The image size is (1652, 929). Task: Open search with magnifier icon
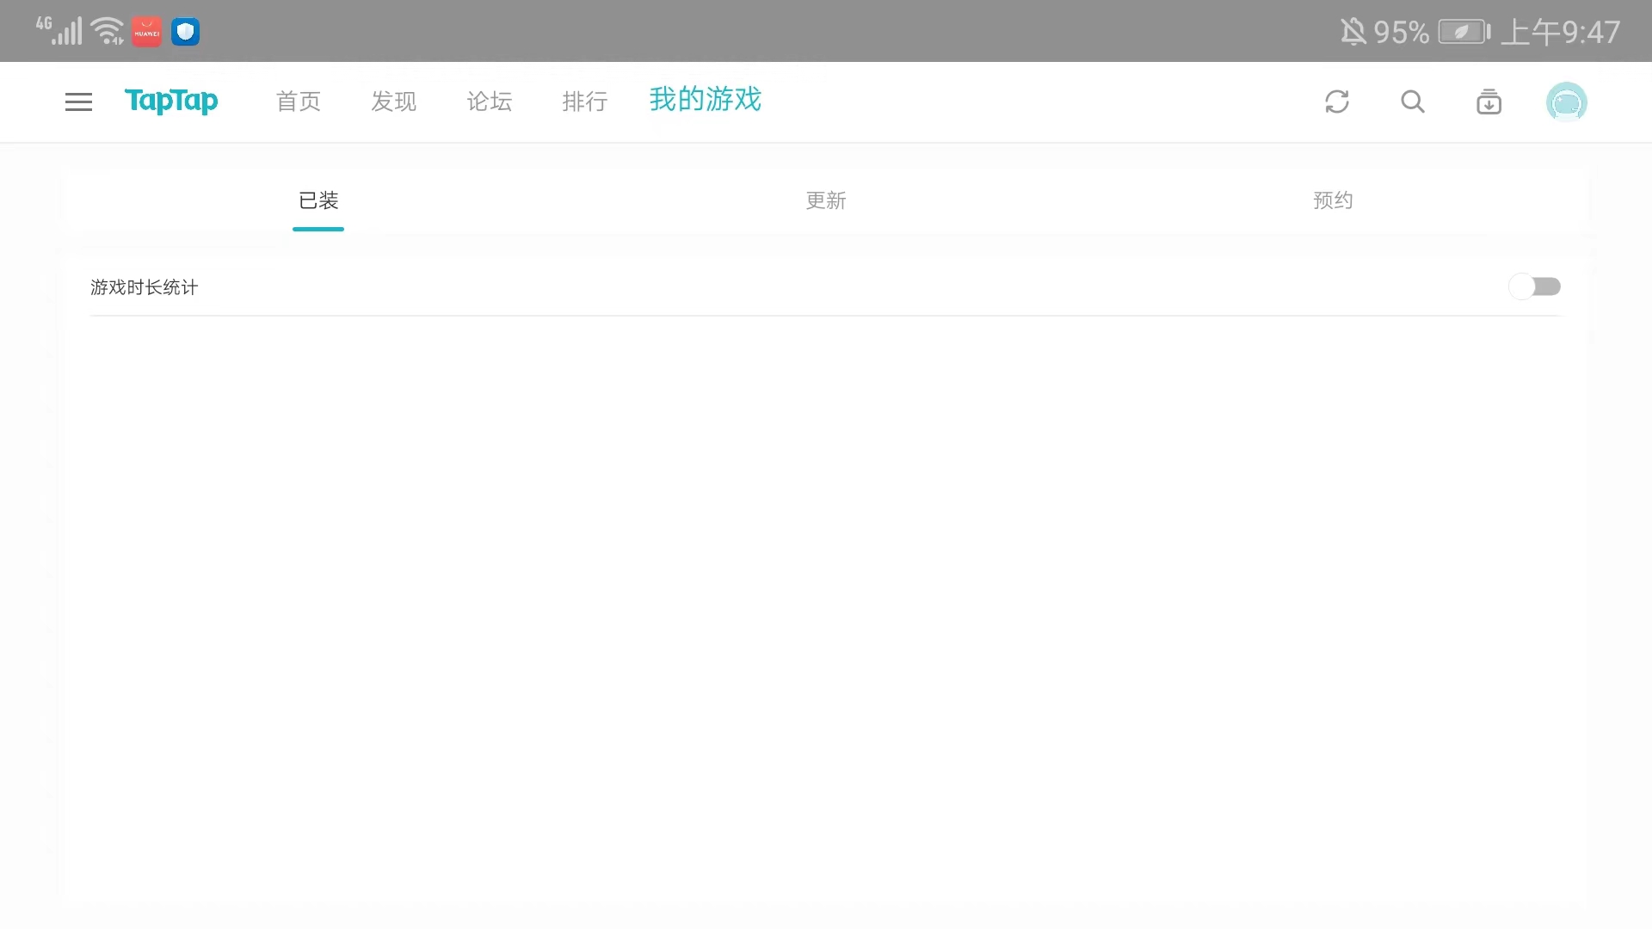pos(1412,102)
